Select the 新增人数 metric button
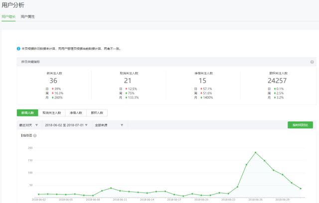The image size is (319, 203). tap(28, 113)
